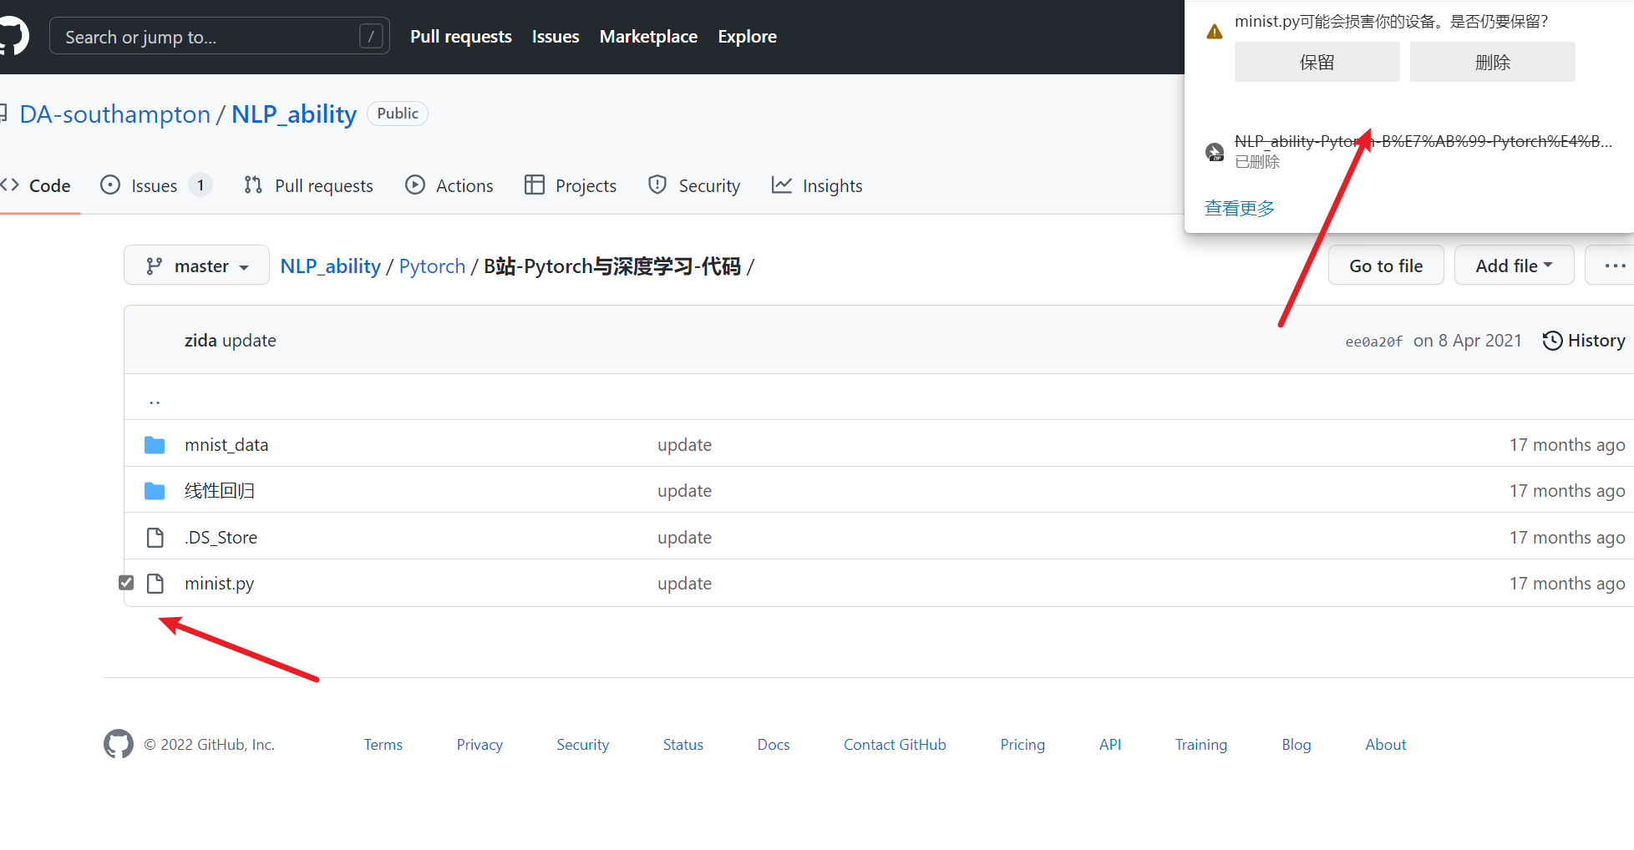Open the minist.py file
The width and height of the screenshot is (1634, 850).
tap(219, 584)
